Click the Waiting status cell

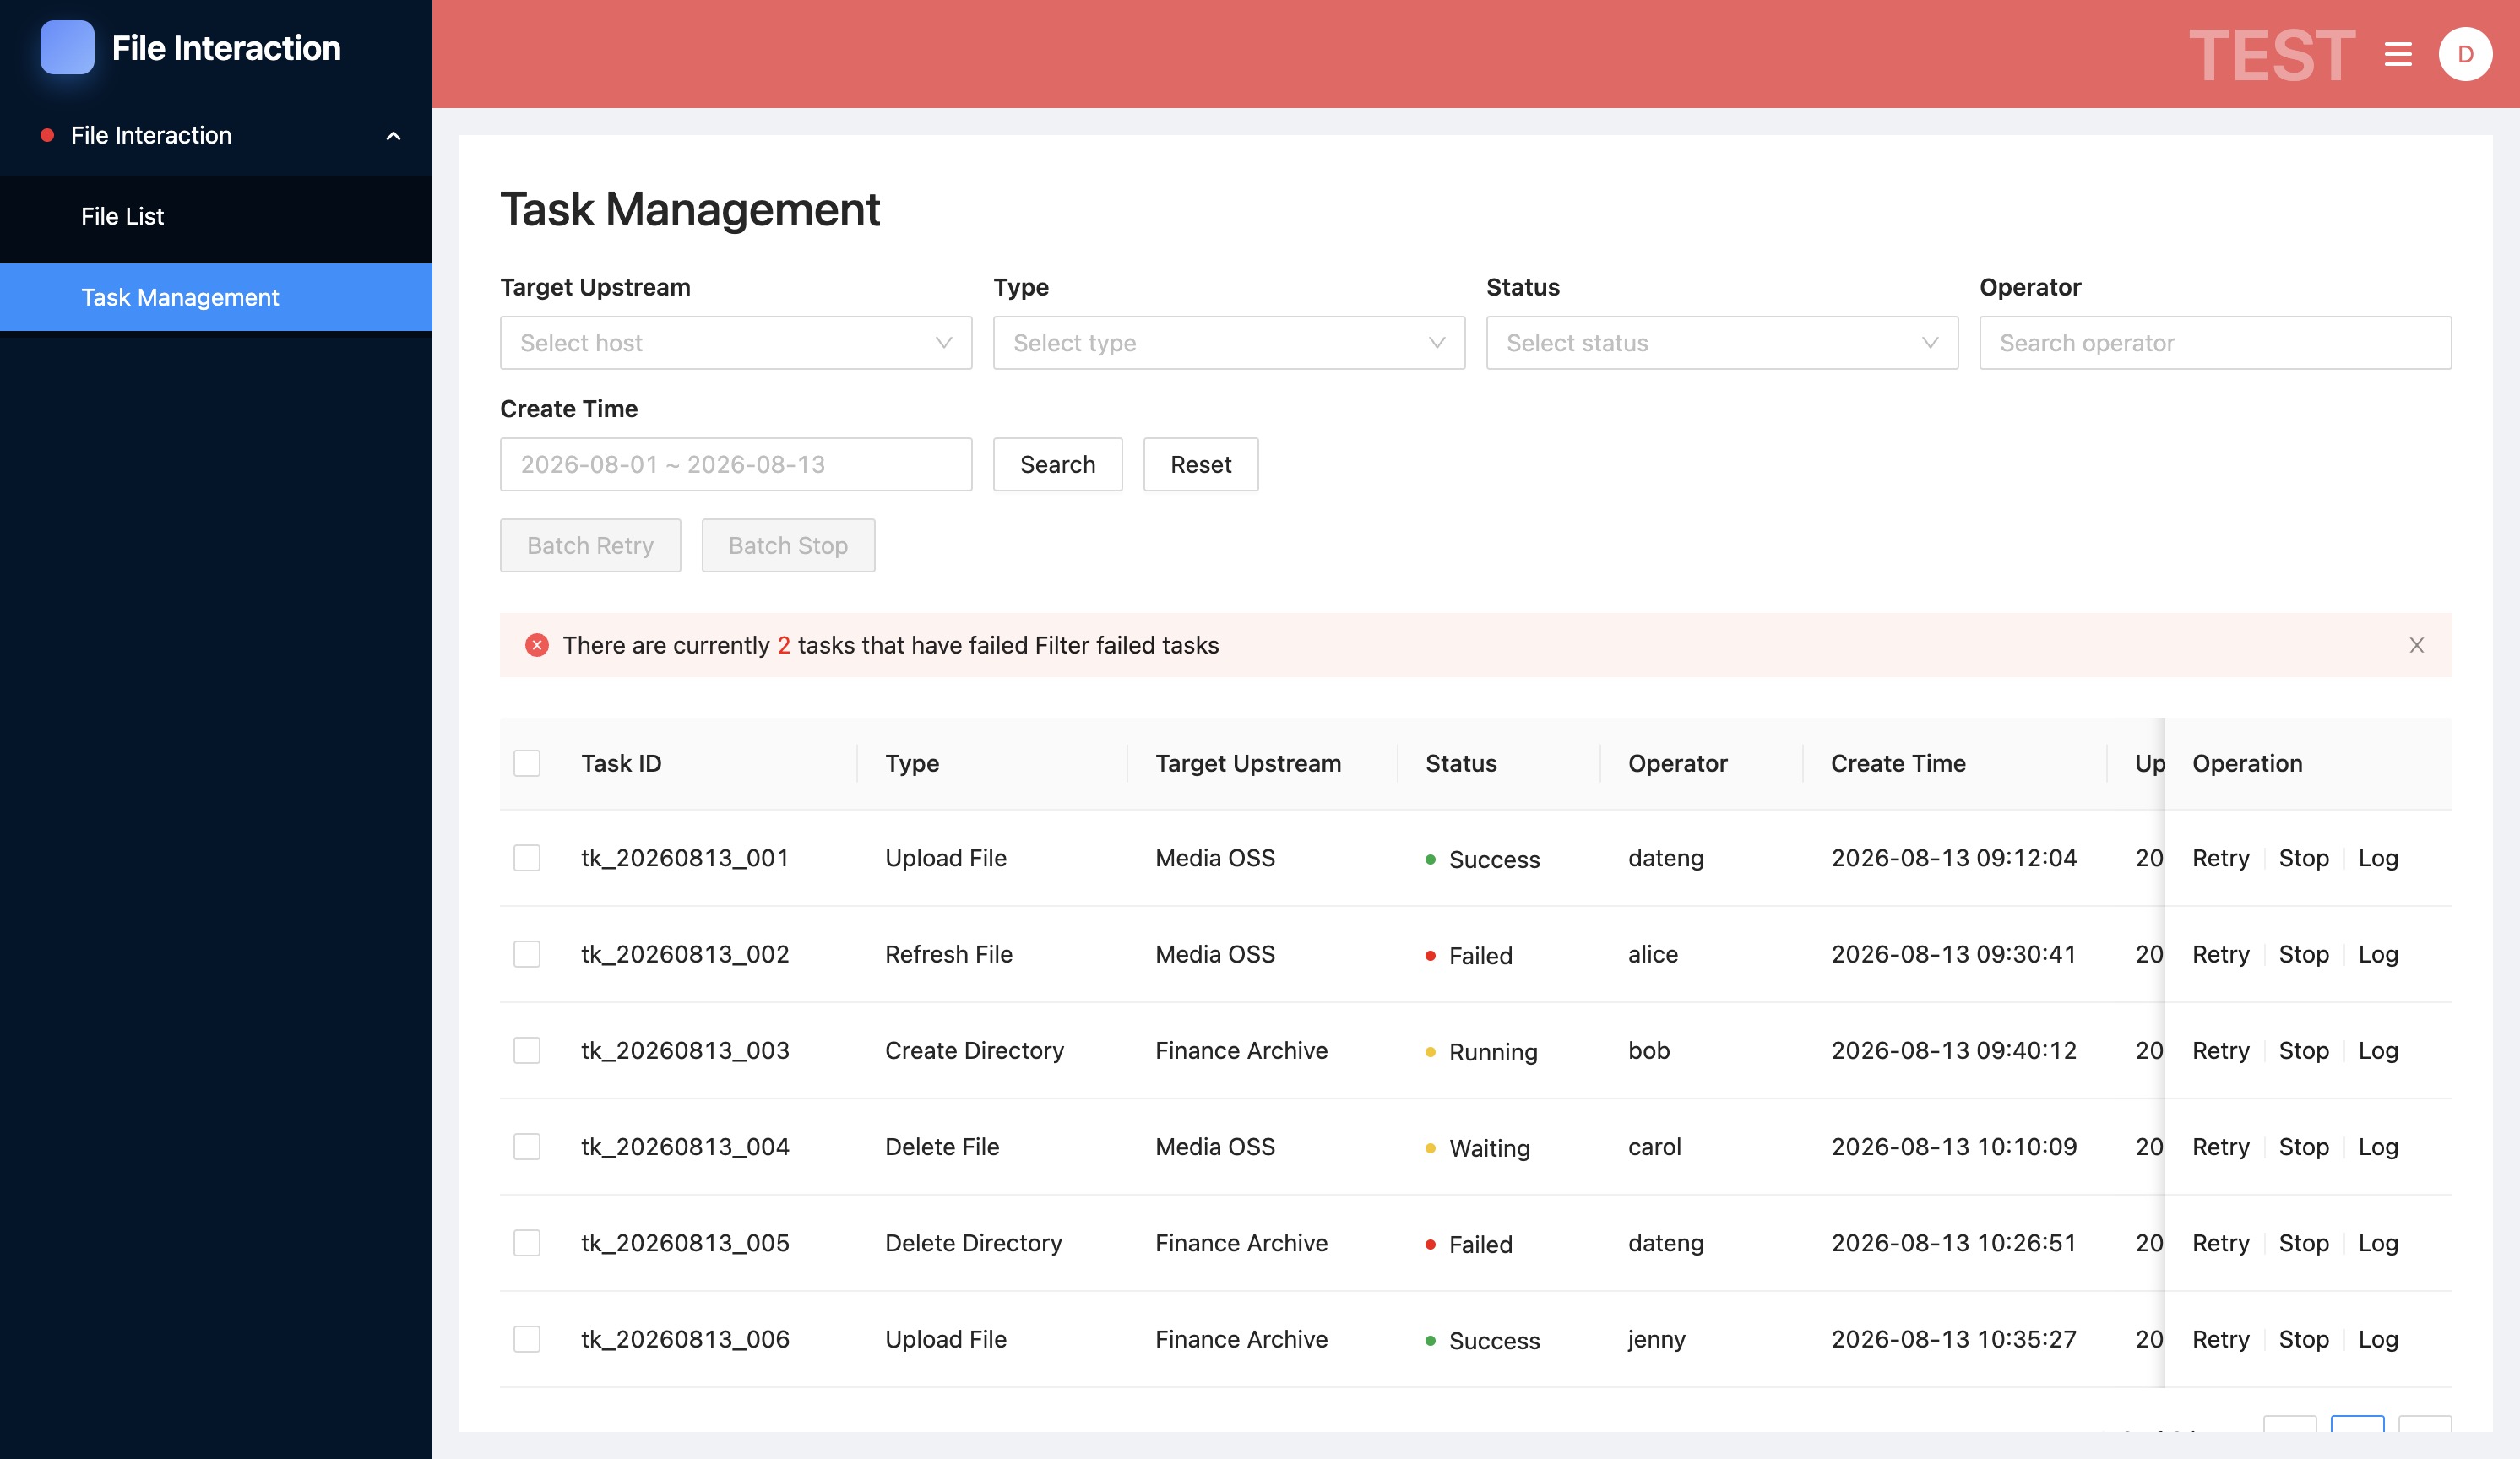pos(1477,1148)
